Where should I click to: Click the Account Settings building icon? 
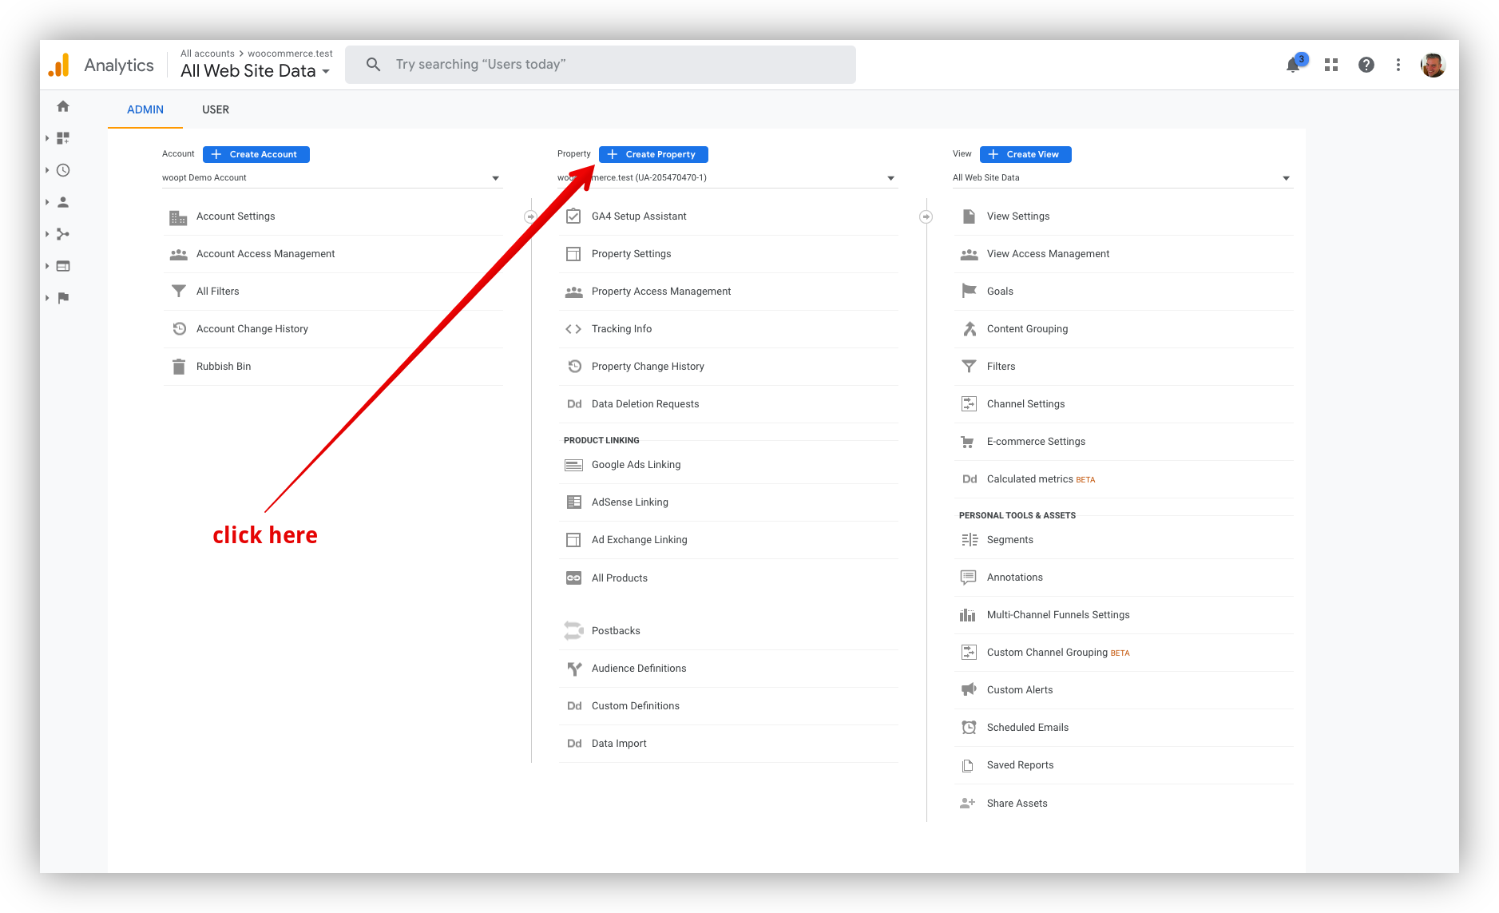[178, 216]
